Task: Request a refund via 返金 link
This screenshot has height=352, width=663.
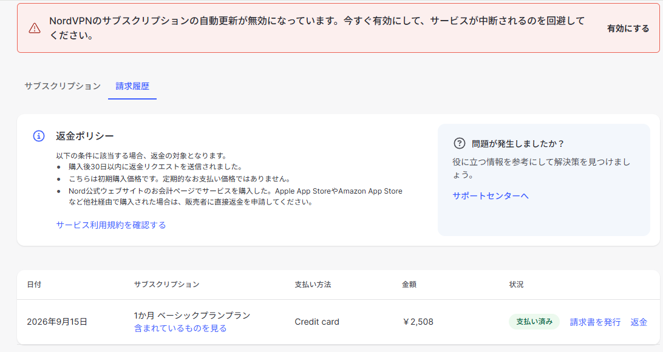Action: click(x=639, y=322)
